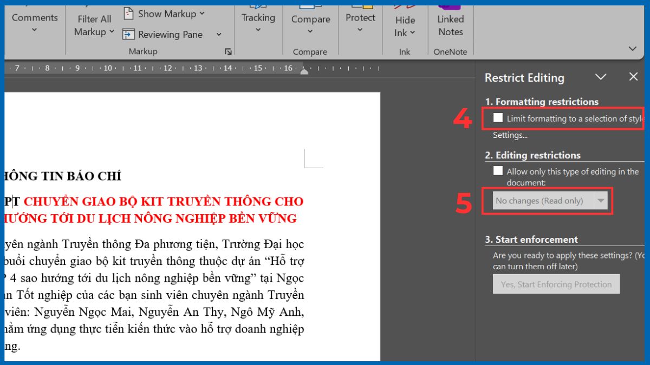
Task: Click the Filter All Markup icon
Action: (x=93, y=22)
